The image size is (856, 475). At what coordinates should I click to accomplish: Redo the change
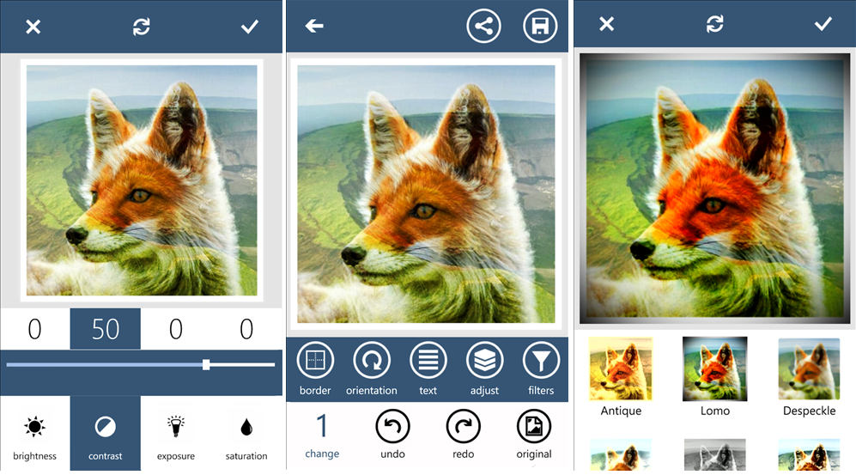point(463,434)
